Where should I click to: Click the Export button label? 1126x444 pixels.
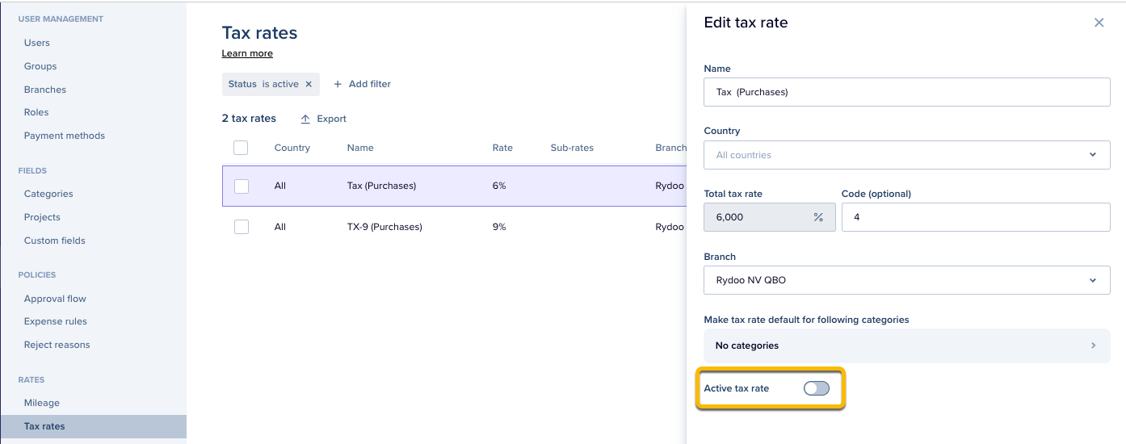pyautogui.click(x=331, y=119)
